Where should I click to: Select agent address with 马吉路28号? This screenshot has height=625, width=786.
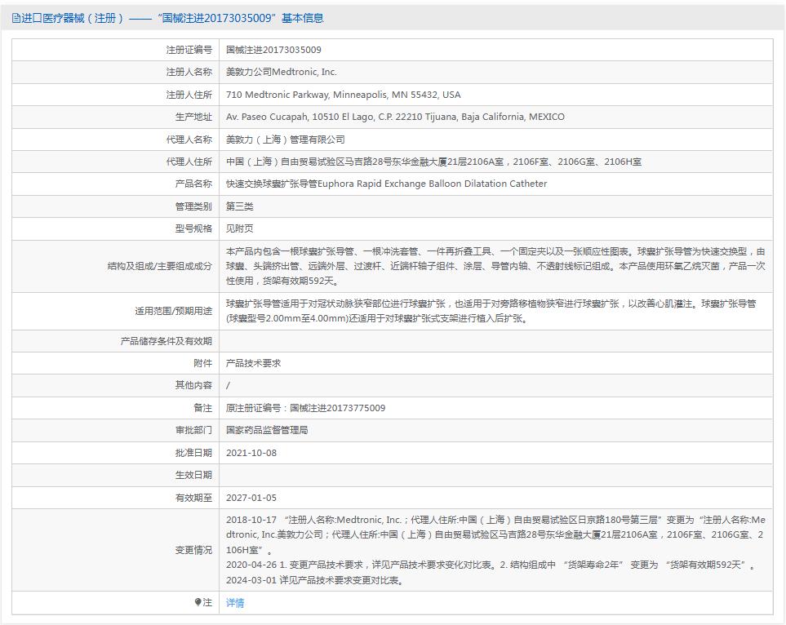tap(433, 162)
